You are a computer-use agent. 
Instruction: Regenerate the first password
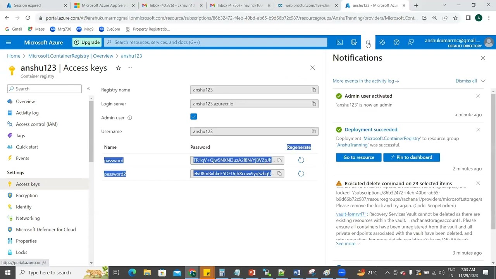[x=301, y=160]
